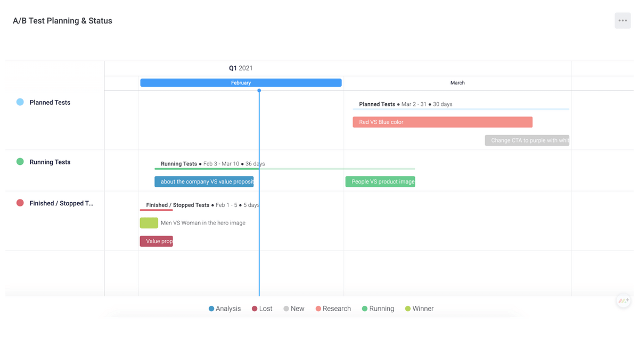The image size is (639, 349).
Task: Toggle the Lost status in legend
Action: click(262, 309)
